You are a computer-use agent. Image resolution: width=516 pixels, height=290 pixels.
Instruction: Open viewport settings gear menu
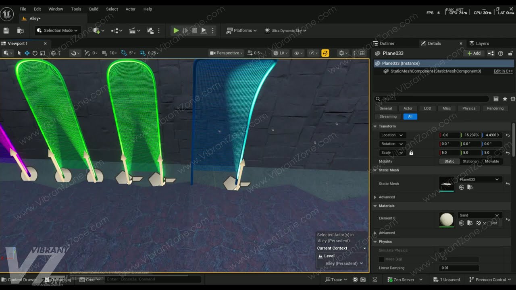[x=343, y=53]
